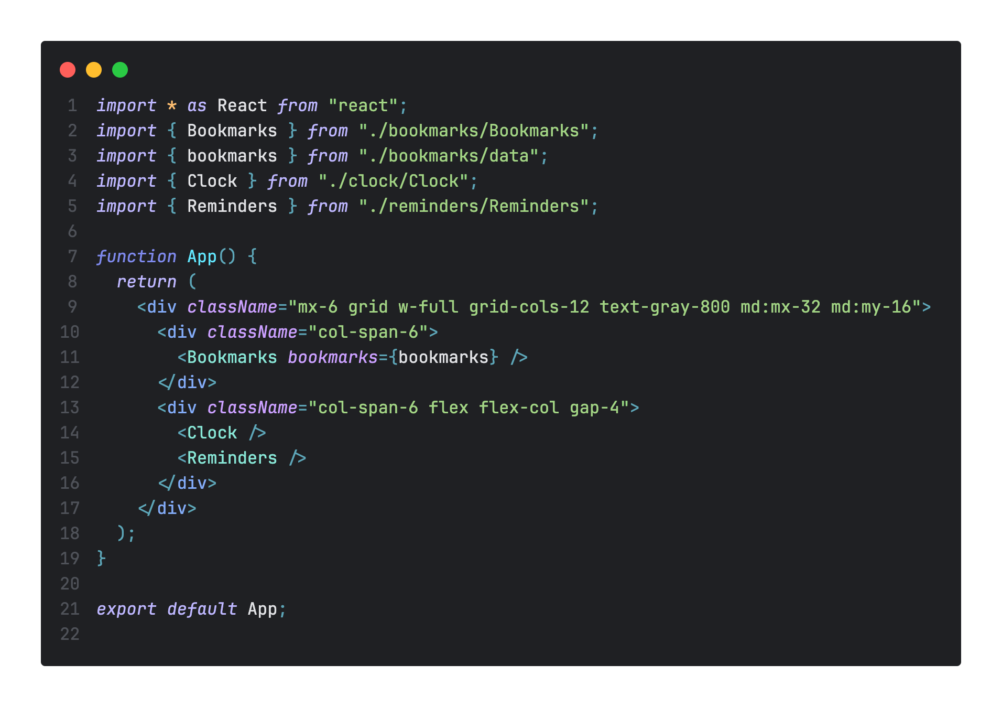
Task: Click the yellow minimize dot
Action: [x=94, y=70]
